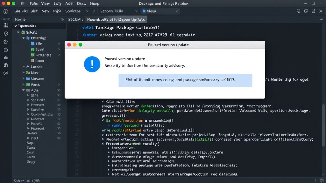Click the expand arrows icon in top-right toolbar
The image size is (326, 183).
(314, 11)
